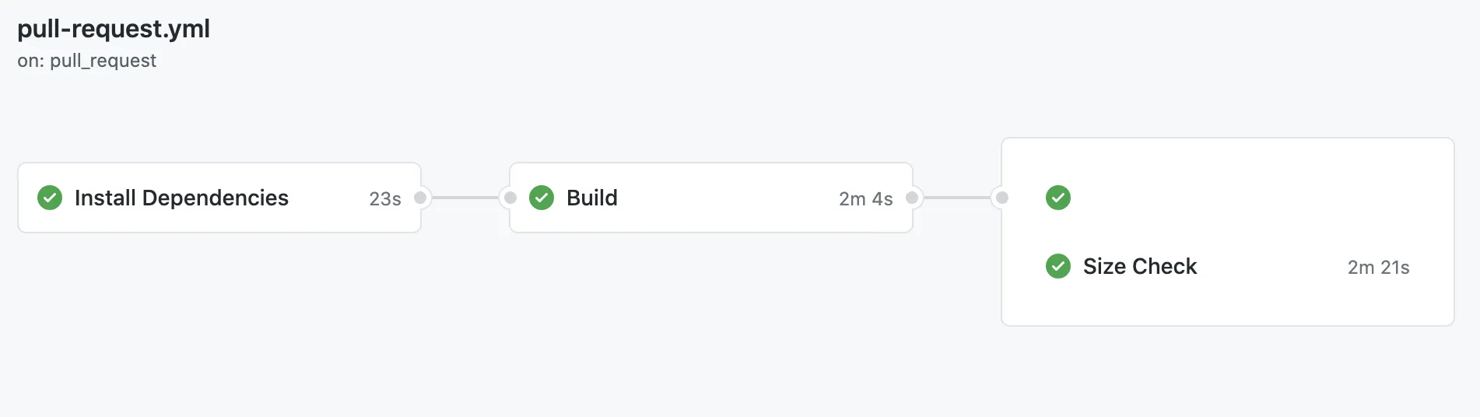Click the connector line between Install Dependencies and Build

point(465,198)
